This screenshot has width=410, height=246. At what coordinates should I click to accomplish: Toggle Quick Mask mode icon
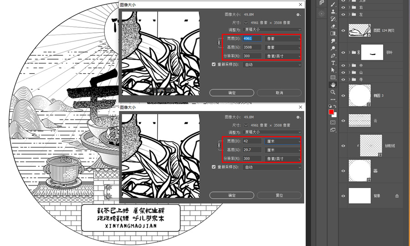pos(333,122)
